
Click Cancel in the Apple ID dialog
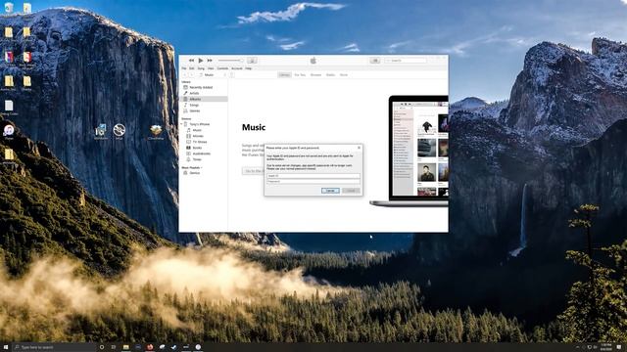(330, 191)
